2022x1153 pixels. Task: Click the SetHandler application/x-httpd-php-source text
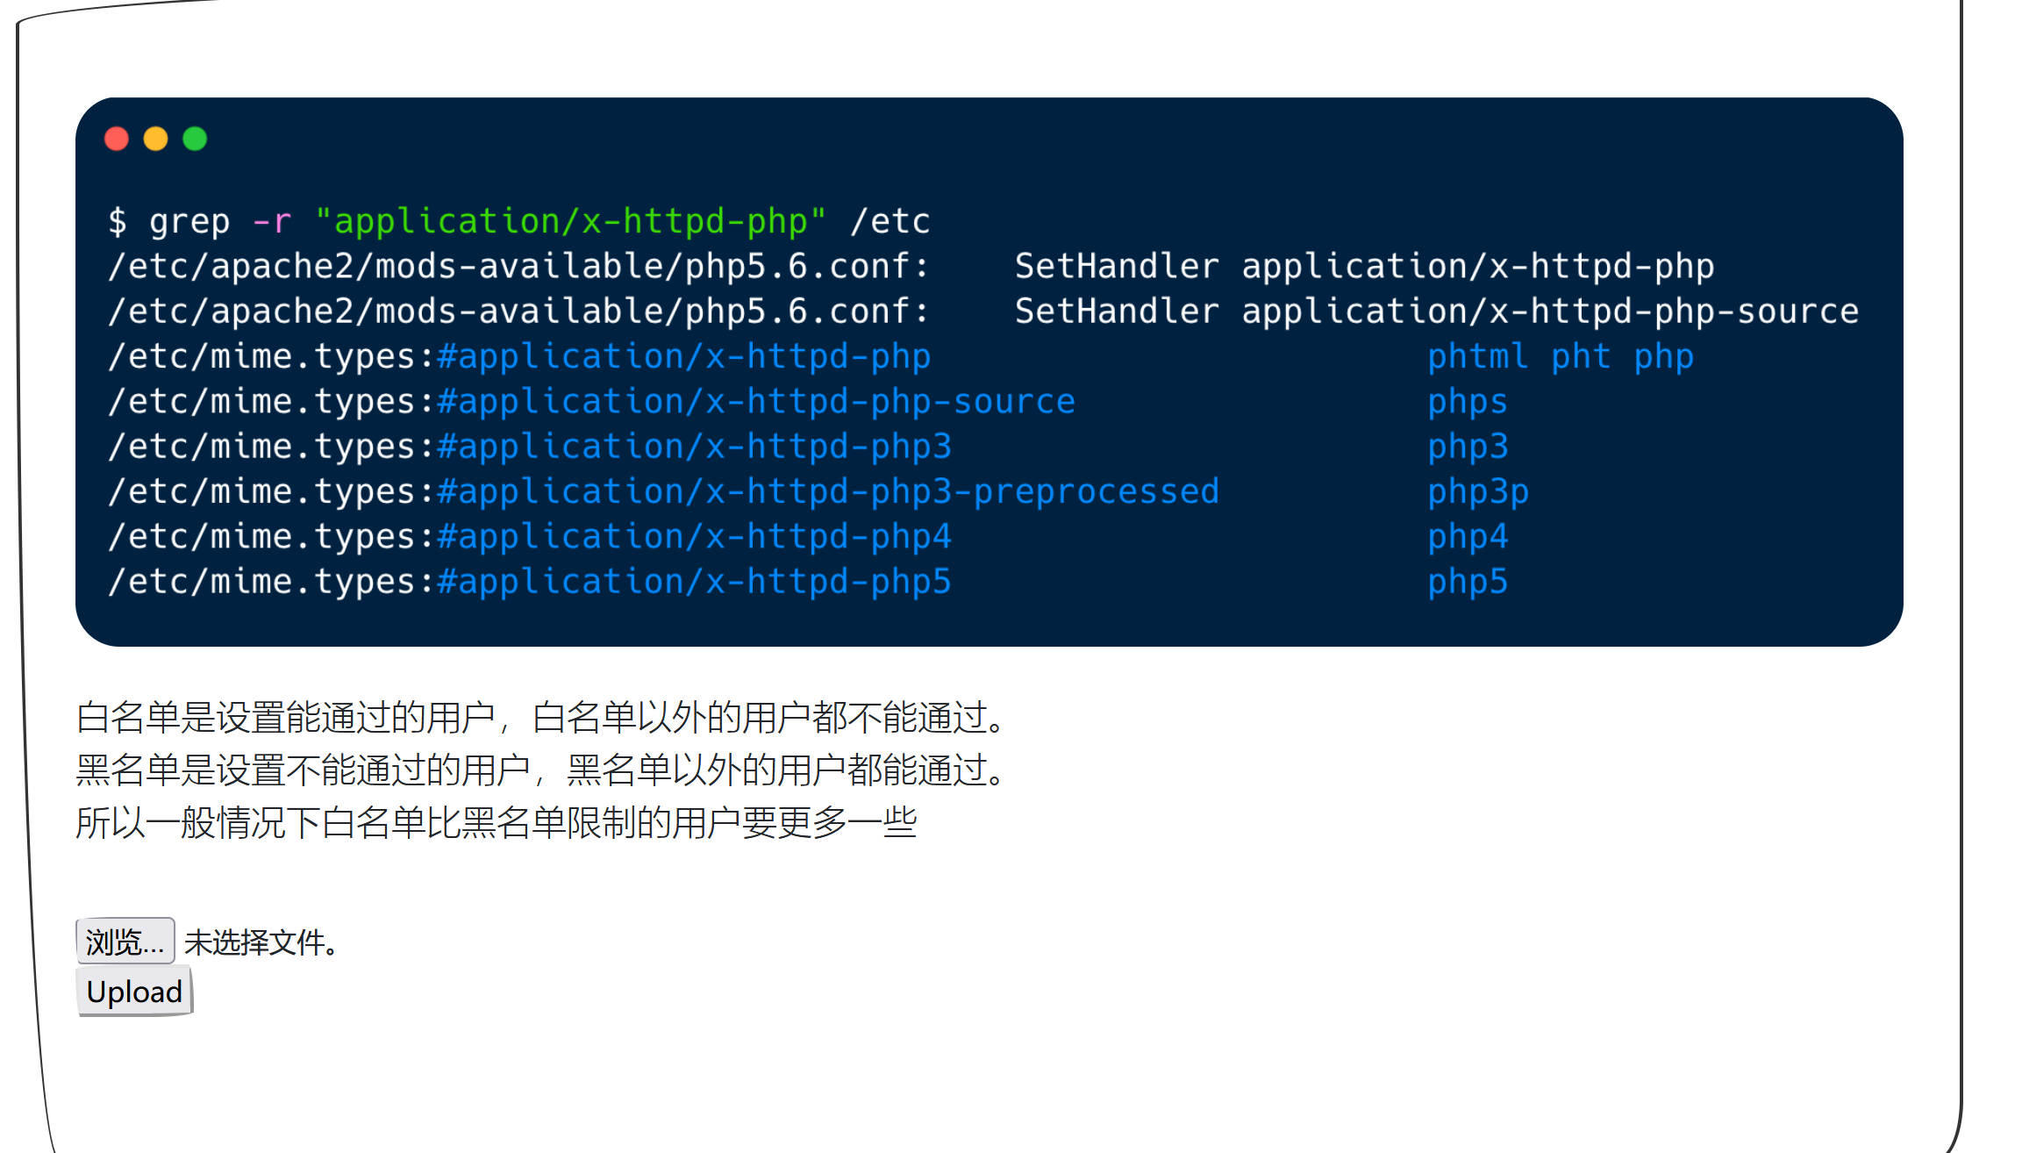pyautogui.click(x=1436, y=312)
